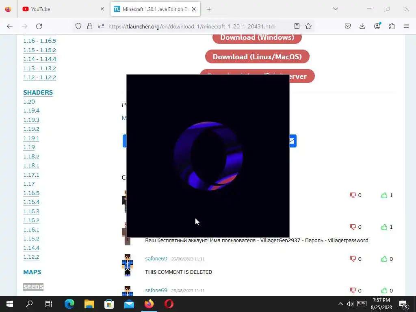The height and width of the screenshot is (312, 416).
Task: Launch Microsoft Edge from taskbar
Action: (x=69, y=304)
